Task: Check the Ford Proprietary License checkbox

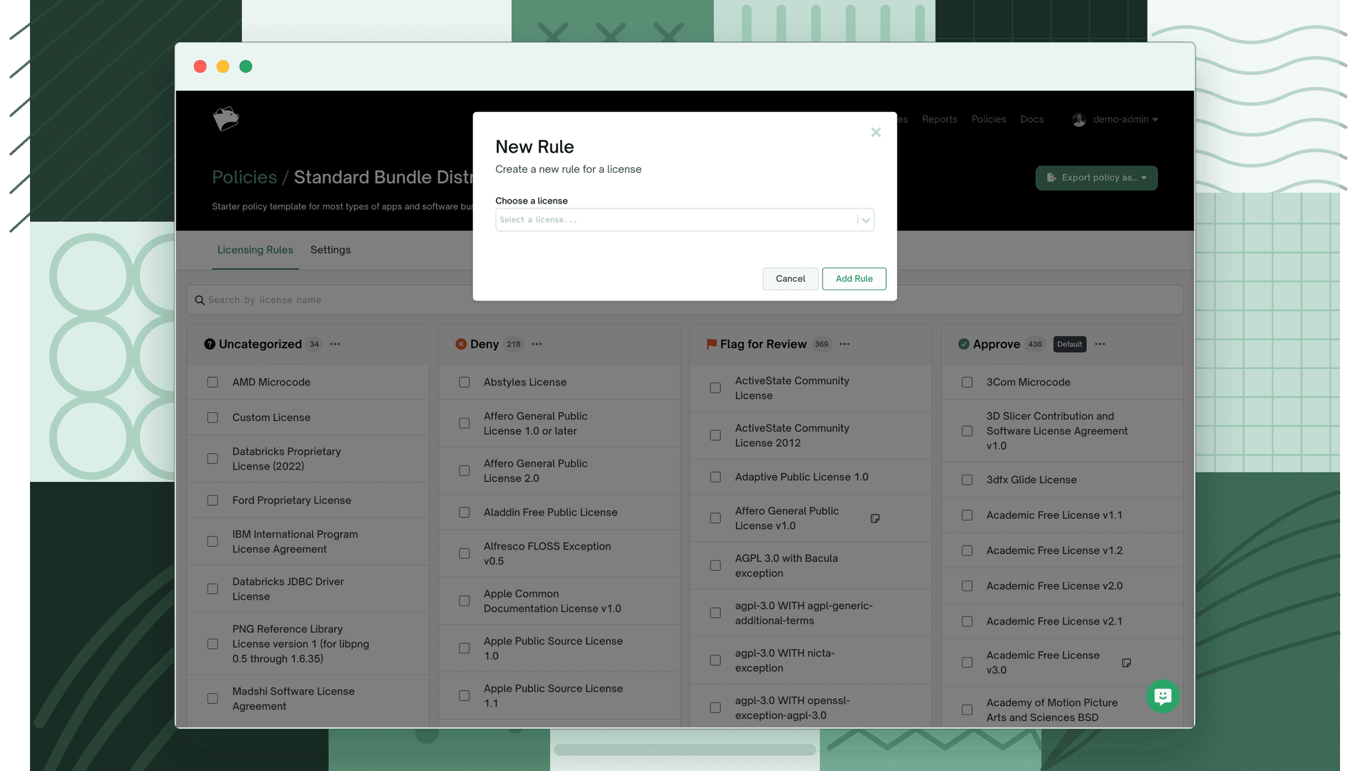Action: coord(212,500)
